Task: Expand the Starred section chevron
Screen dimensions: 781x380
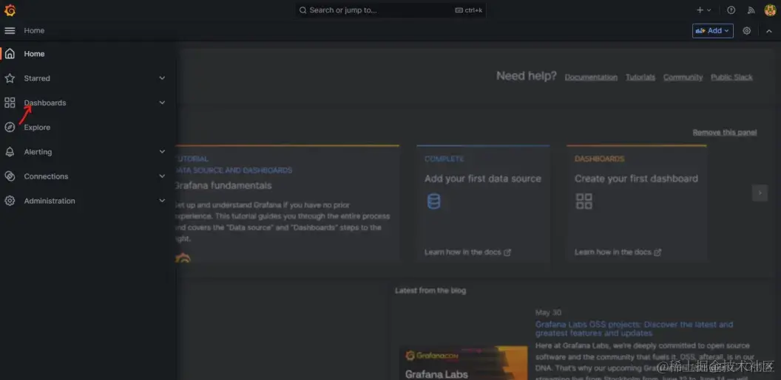Action: (x=162, y=78)
